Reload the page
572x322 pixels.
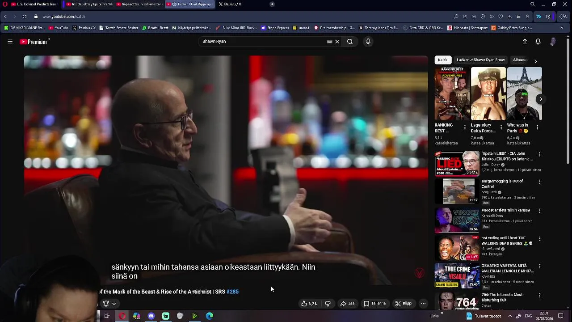(x=25, y=17)
